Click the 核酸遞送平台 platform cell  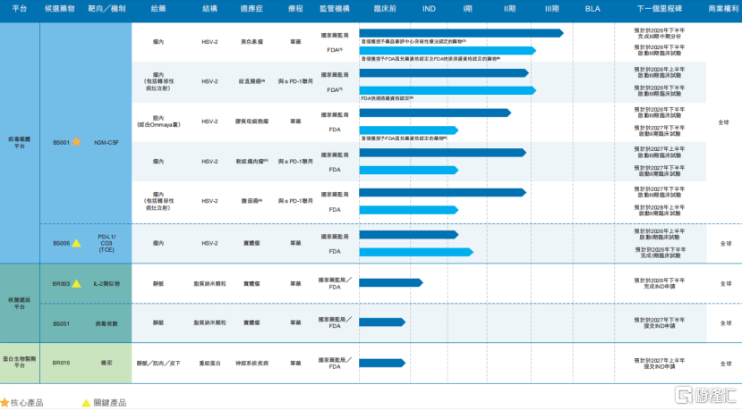click(x=20, y=303)
